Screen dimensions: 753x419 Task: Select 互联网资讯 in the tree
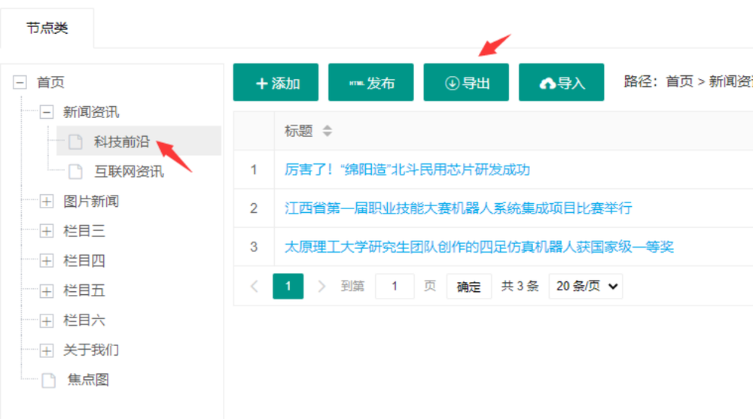(x=128, y=172)
